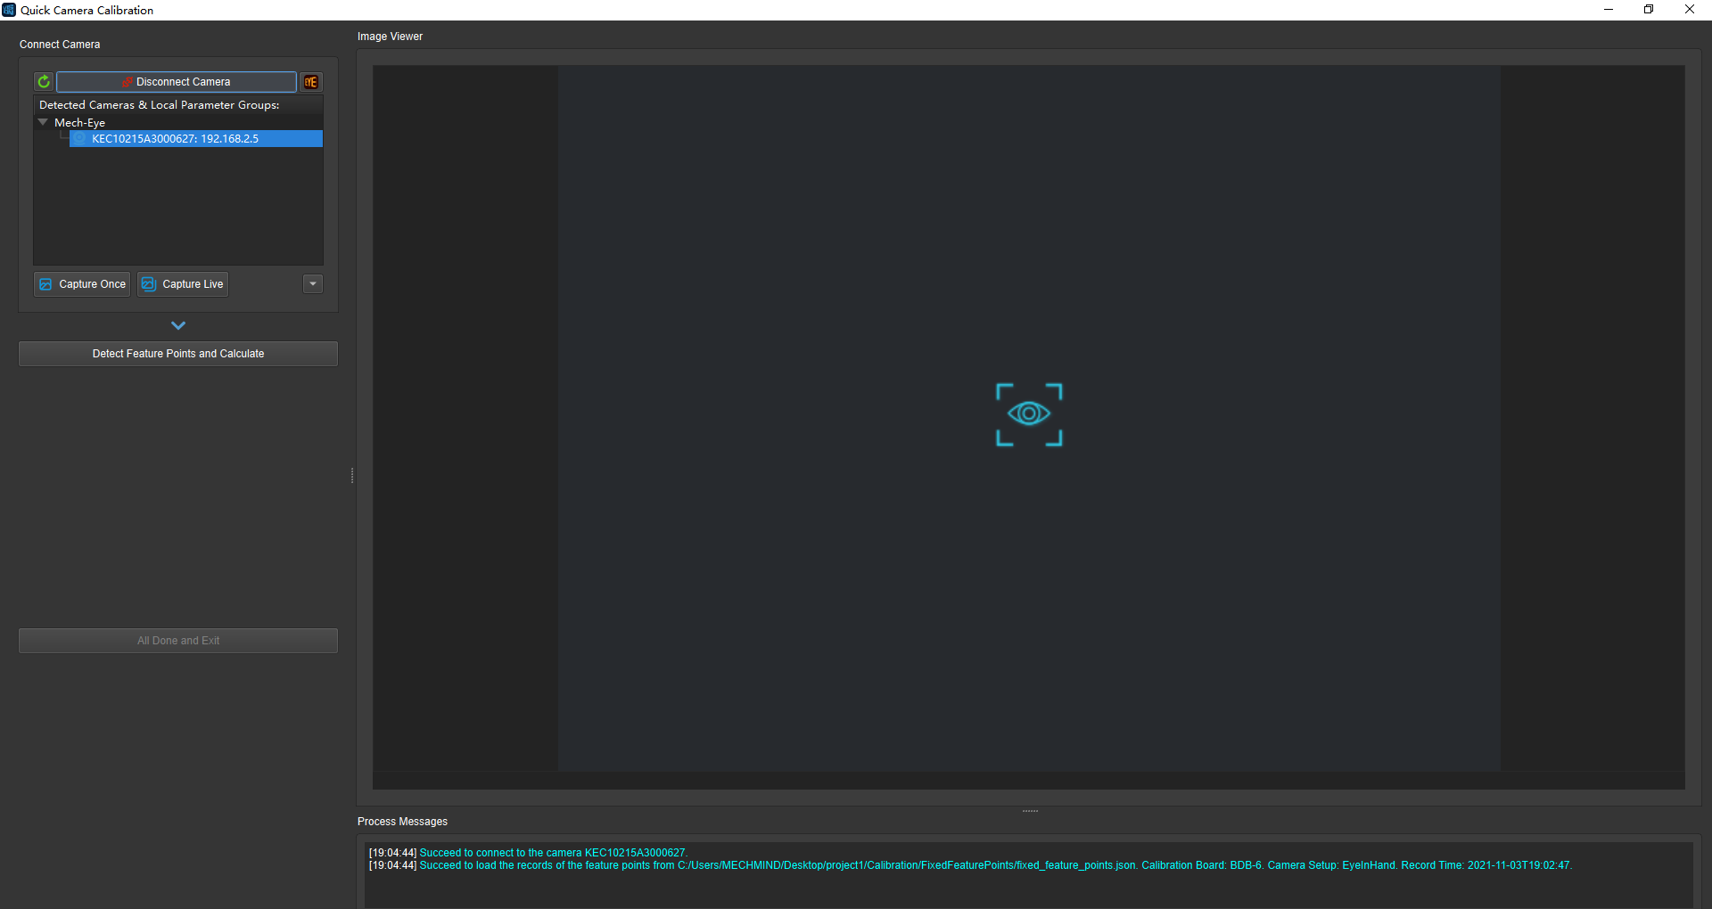This screenshot has width=1712, height=909.
Task: Open the capture options dropdown arrow
Action: (313, 284)
